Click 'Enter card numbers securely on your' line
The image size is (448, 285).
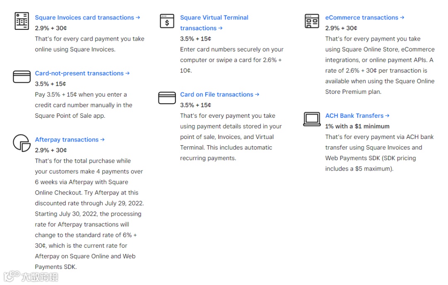tap(232, 49)
